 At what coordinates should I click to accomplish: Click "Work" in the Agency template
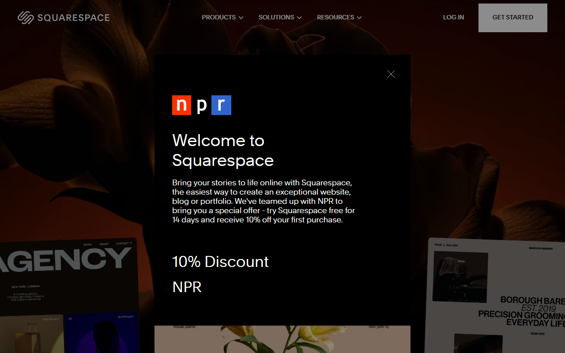tap(88, 244)
